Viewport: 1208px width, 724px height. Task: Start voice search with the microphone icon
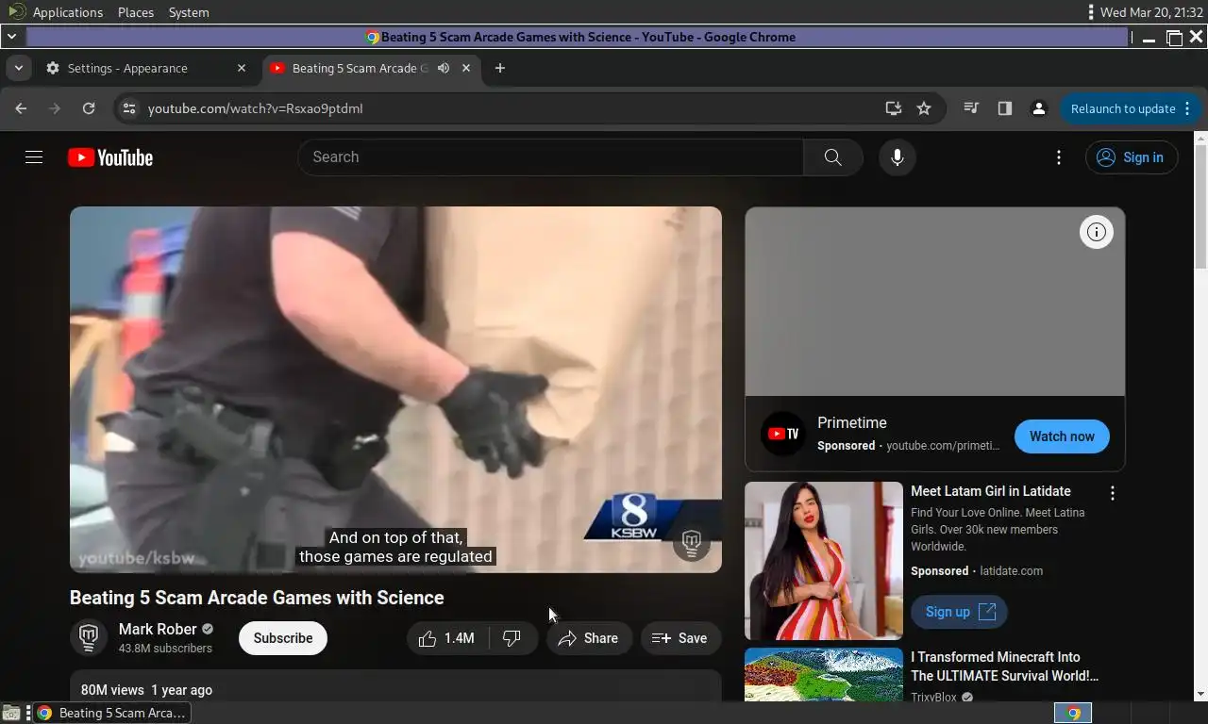pos(898,157)
